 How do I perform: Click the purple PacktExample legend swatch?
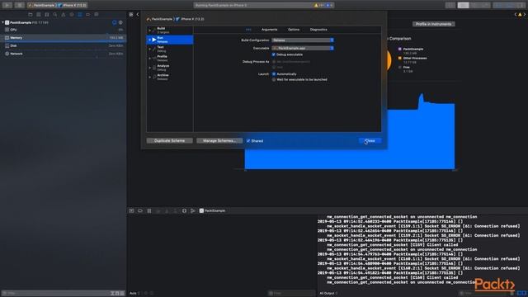399,49
